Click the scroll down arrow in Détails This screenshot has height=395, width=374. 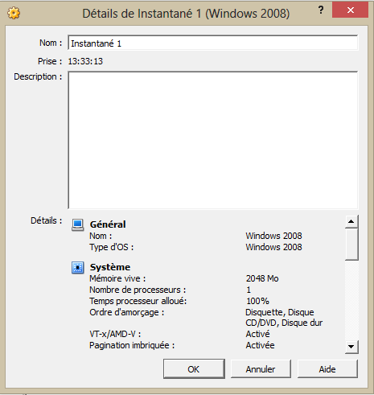[x=351, y=347]
